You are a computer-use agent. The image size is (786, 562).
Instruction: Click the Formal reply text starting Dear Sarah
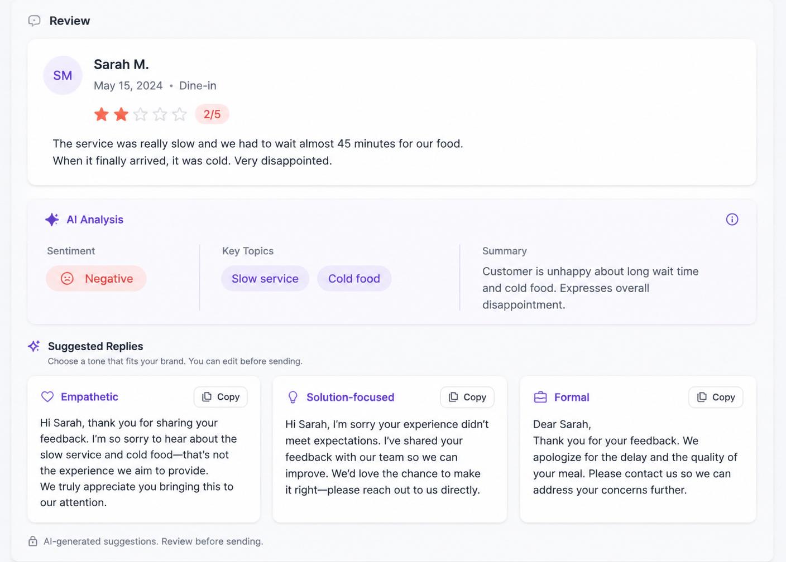[635, 457]
